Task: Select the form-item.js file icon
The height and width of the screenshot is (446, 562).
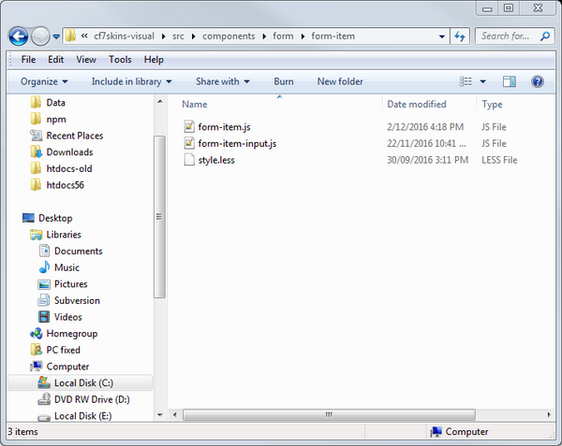Action: click(x=189, y=127)
